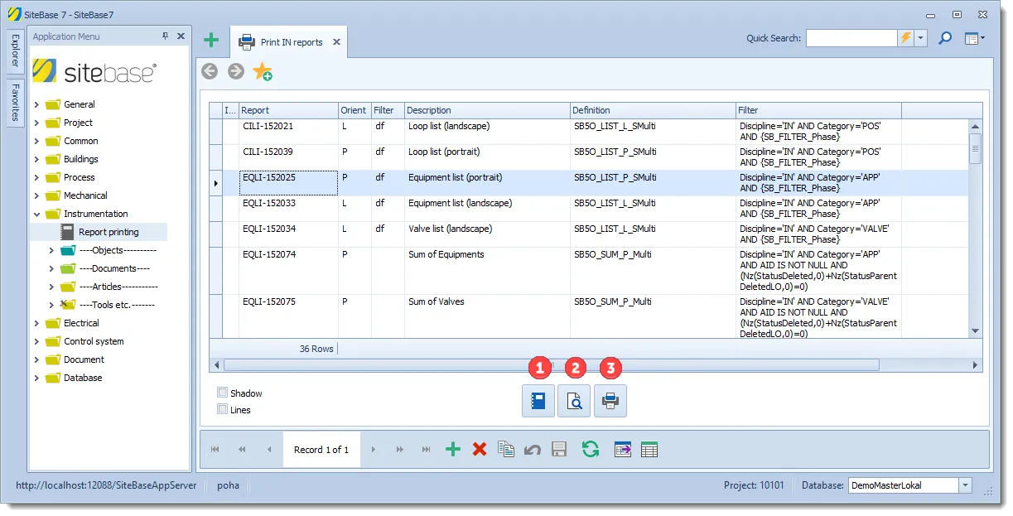Open the Database dropdown DemoMasterLokal

[x=966, y=485]
